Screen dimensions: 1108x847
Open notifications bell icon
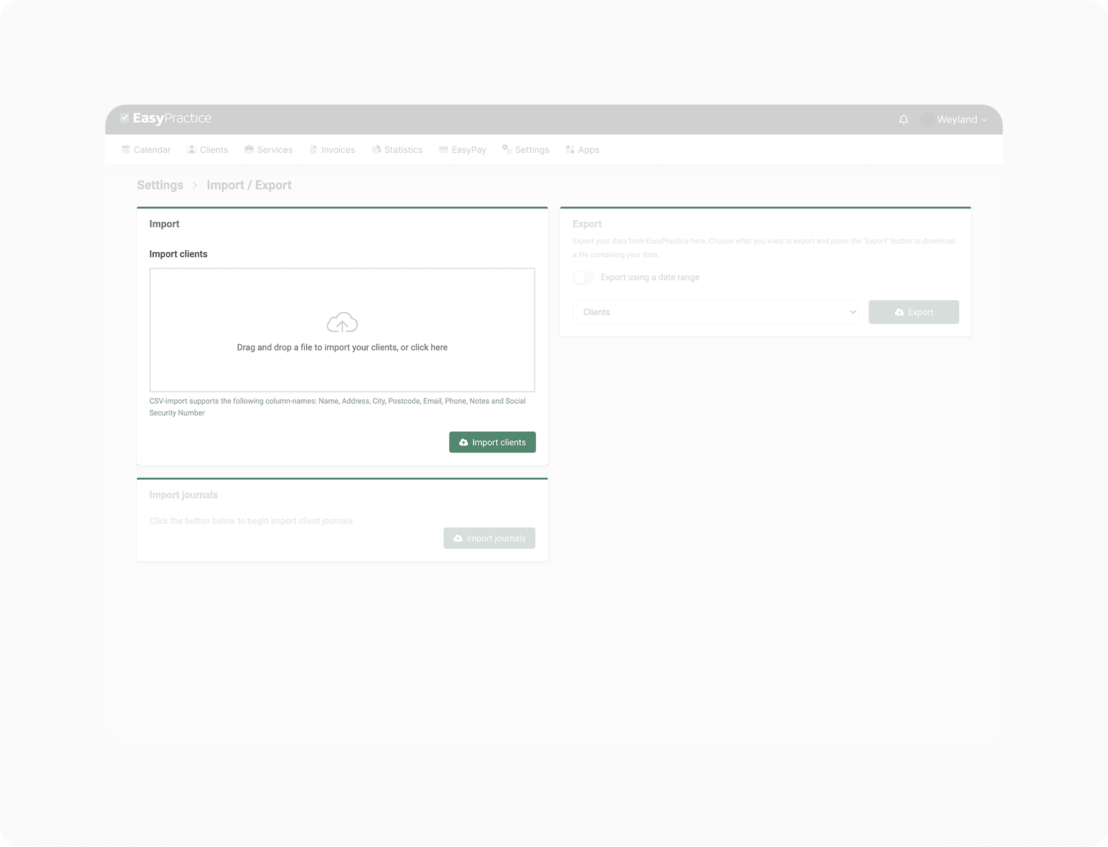(x=903, y=120)
